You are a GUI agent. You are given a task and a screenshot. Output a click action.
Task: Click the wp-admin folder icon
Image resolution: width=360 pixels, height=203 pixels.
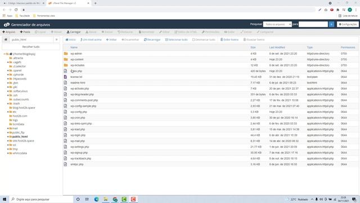[66, 54]
